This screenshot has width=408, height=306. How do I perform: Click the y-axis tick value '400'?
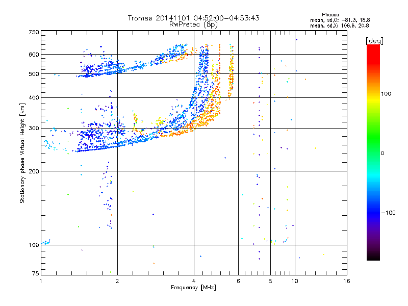coord(34,97)
